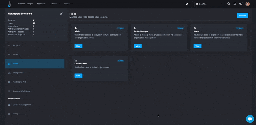Click the Project Manager card icon
The height and width of the screenshot is (125, 256).
135,28
